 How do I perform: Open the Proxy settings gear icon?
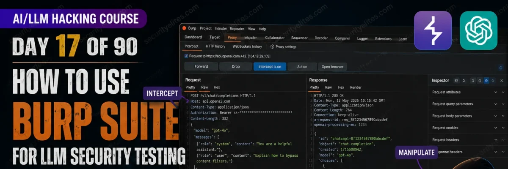click(x=272, y=47)
